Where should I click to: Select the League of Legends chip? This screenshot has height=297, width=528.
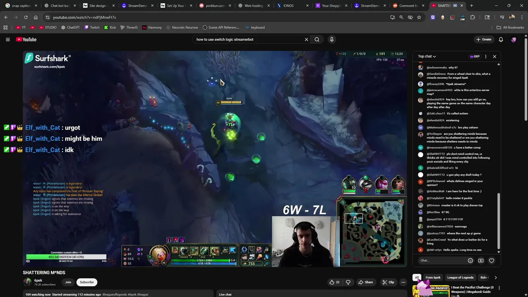pyautogui.click(x=460, y=278)
